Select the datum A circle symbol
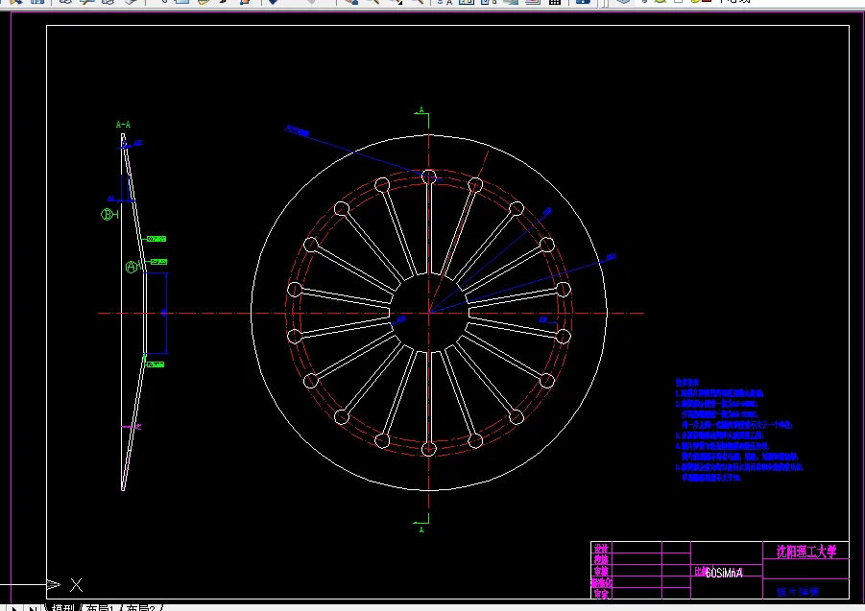Screen dimensions: 865x611 click(132, 268)
